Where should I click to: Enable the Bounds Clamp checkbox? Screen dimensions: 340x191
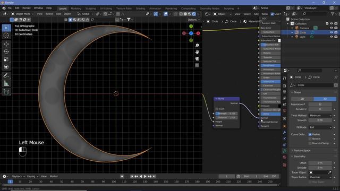point(310,143)
